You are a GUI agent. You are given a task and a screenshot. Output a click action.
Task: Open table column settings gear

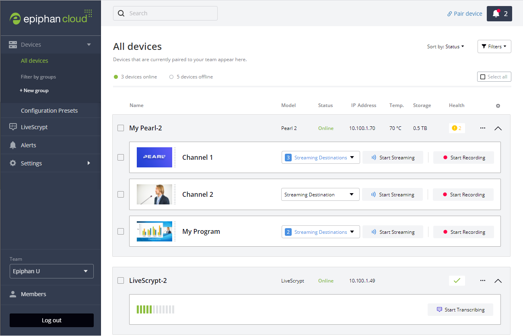498,106
